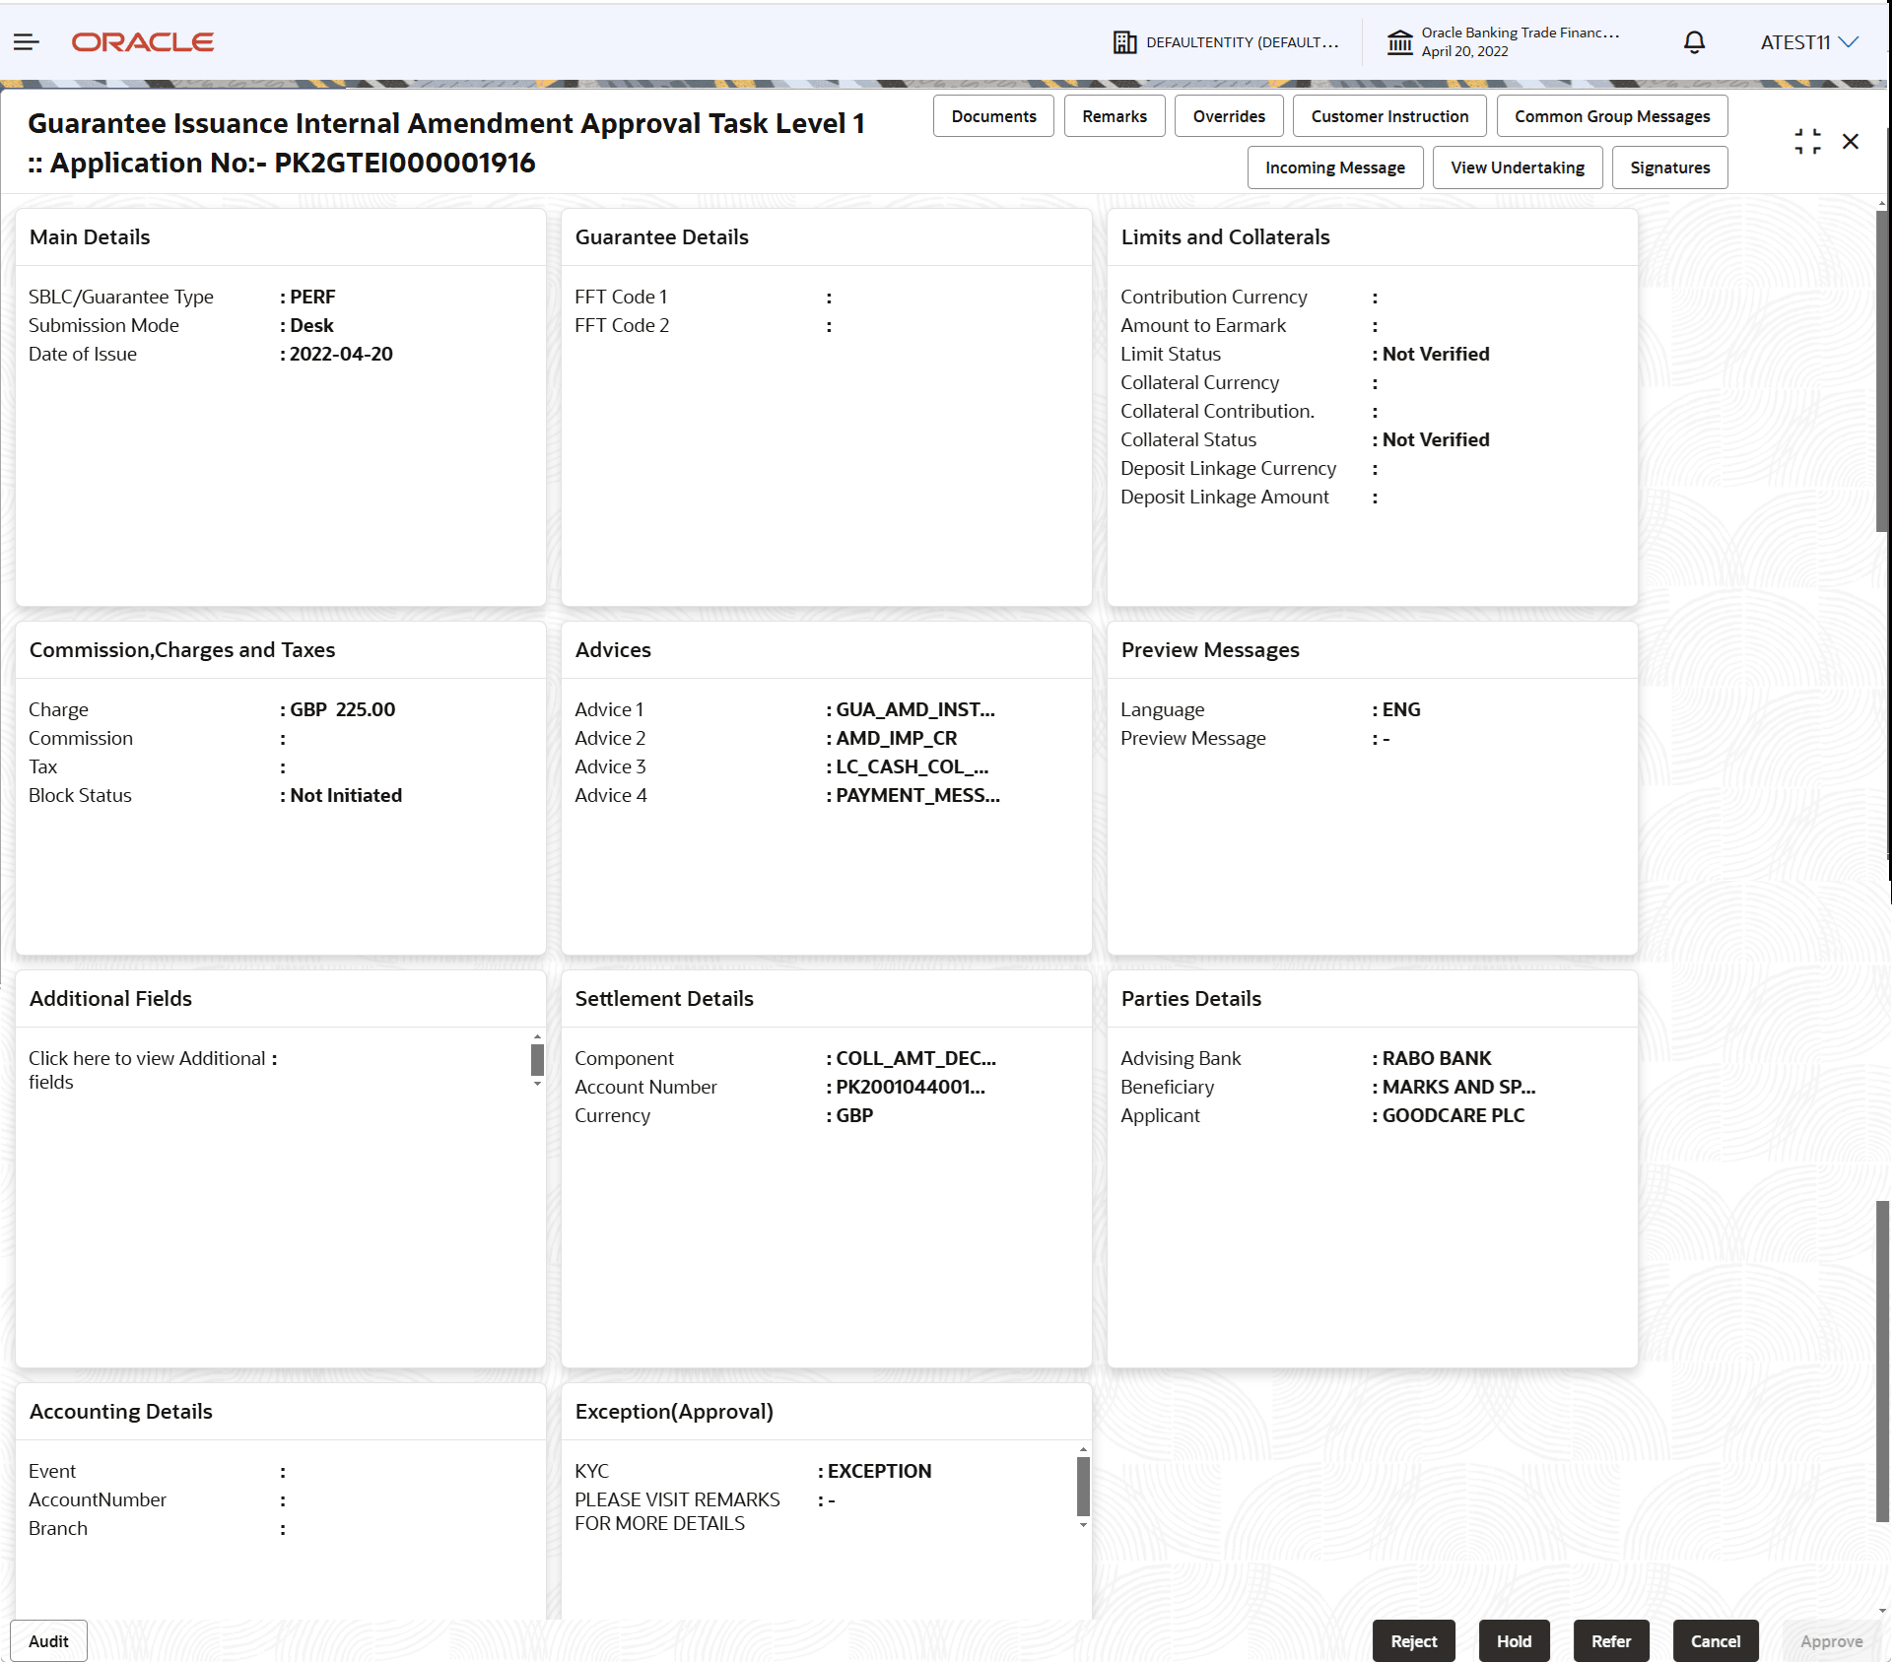Open the notifications bell
The width and height of the screenshot is (1892, 1663).
tap(1694, 42)
